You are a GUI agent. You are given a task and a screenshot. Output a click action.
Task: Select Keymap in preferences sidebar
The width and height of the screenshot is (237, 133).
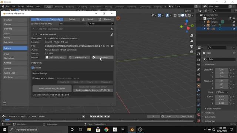point(15,63)
